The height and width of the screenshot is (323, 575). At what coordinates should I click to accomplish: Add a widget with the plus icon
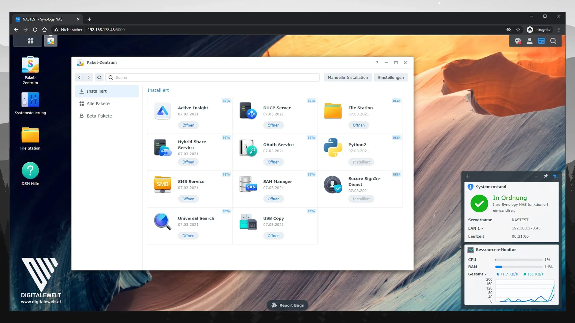468,176
